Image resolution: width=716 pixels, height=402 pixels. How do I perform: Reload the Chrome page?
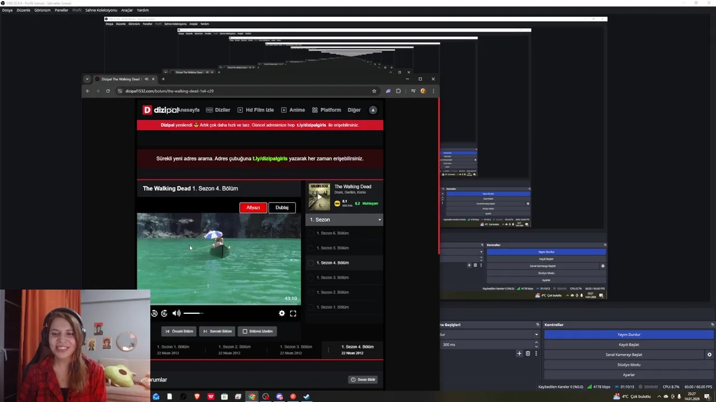point(108,91)
